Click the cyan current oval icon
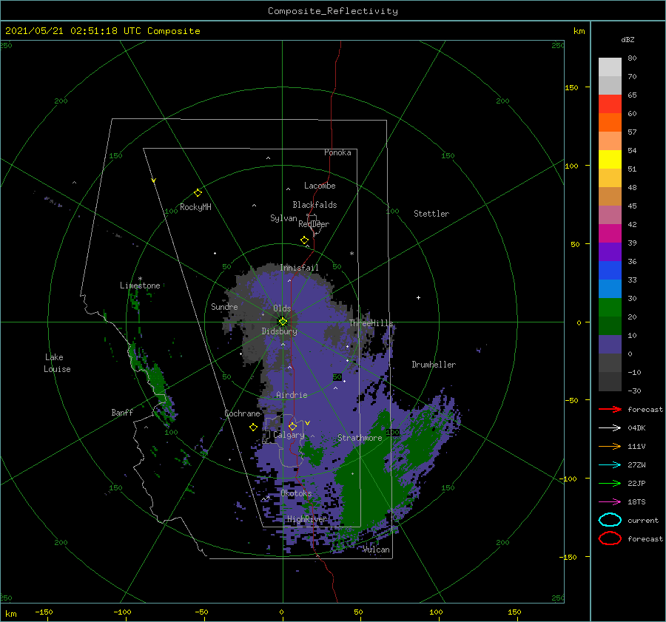666x622 pixels. [610, 520]
